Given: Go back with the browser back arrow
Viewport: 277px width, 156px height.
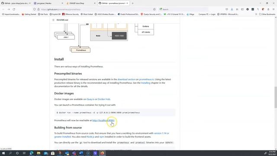Looking at the screenshot, I should (3, 9).
